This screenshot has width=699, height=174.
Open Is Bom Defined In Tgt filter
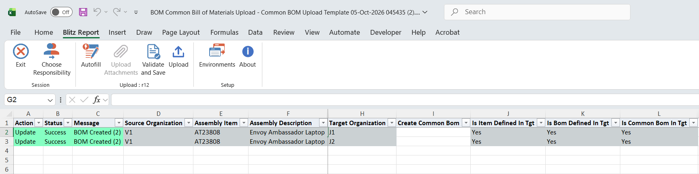coord(615,123)
